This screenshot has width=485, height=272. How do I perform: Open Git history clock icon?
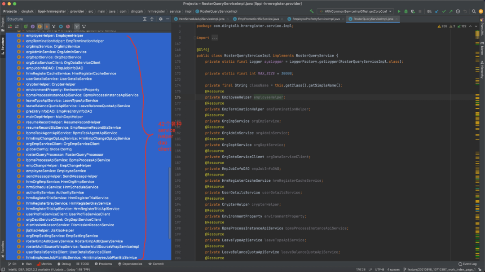pyautogui.click(x=458, y=11)
